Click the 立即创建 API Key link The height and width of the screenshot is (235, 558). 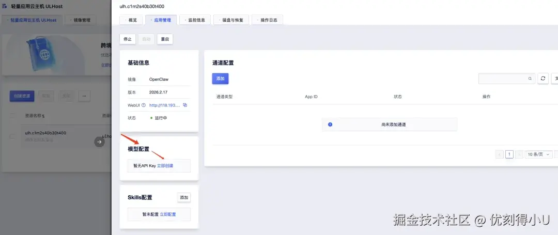[165, 166]
